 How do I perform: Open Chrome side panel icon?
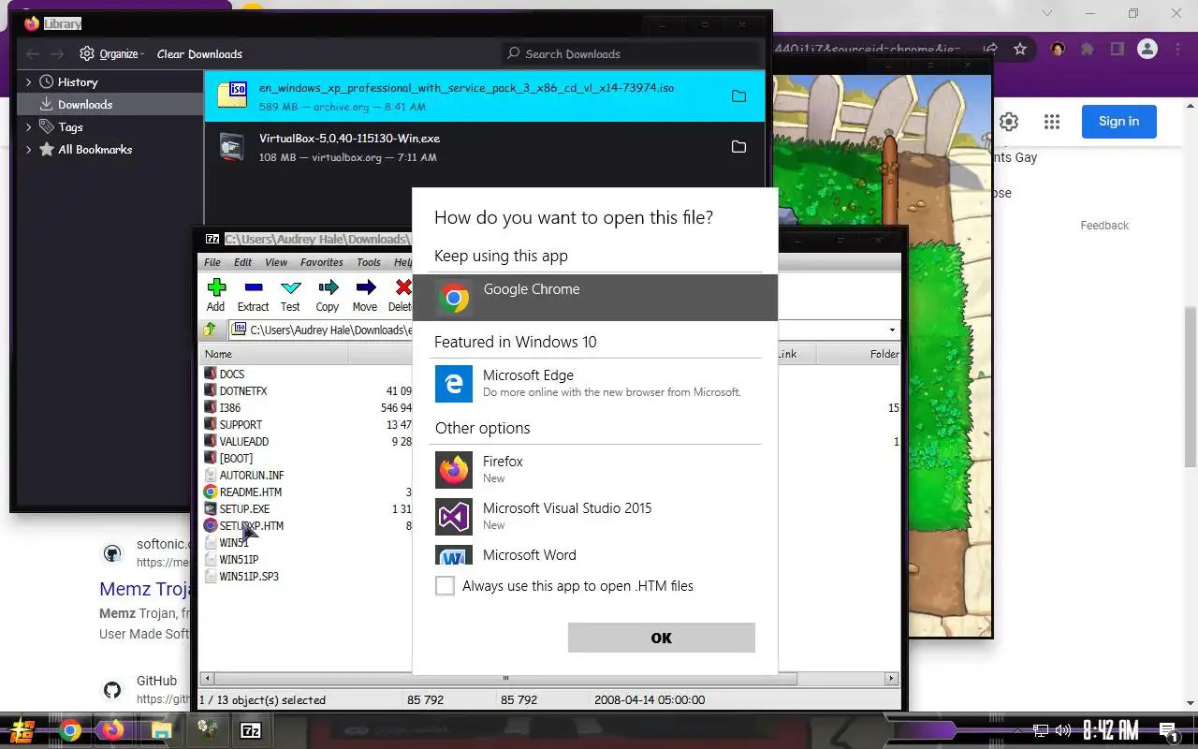pos(1117,50)
